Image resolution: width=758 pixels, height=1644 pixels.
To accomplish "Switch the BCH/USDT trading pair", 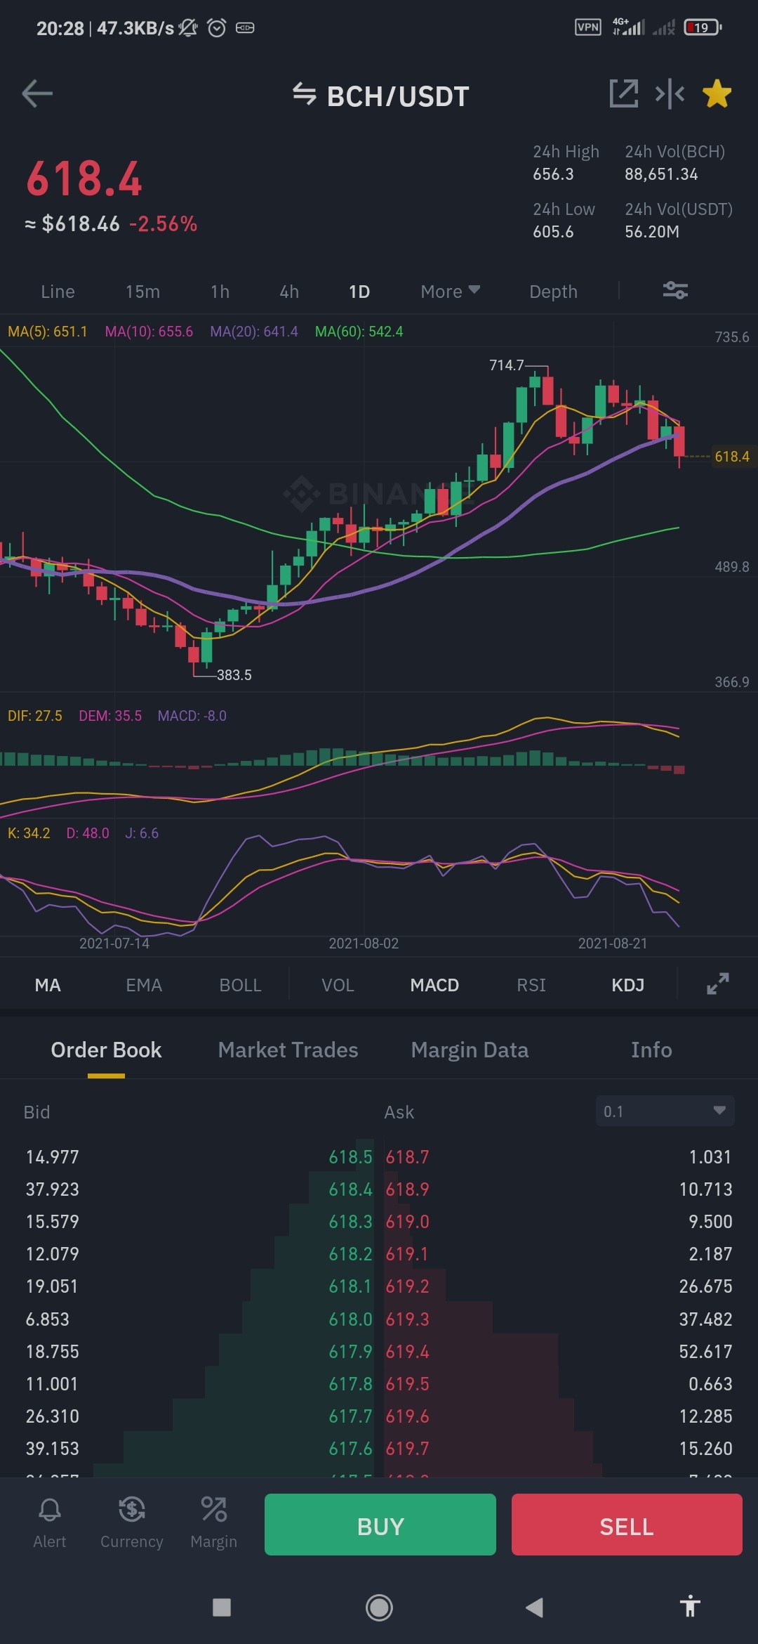I will pos(380,96).
